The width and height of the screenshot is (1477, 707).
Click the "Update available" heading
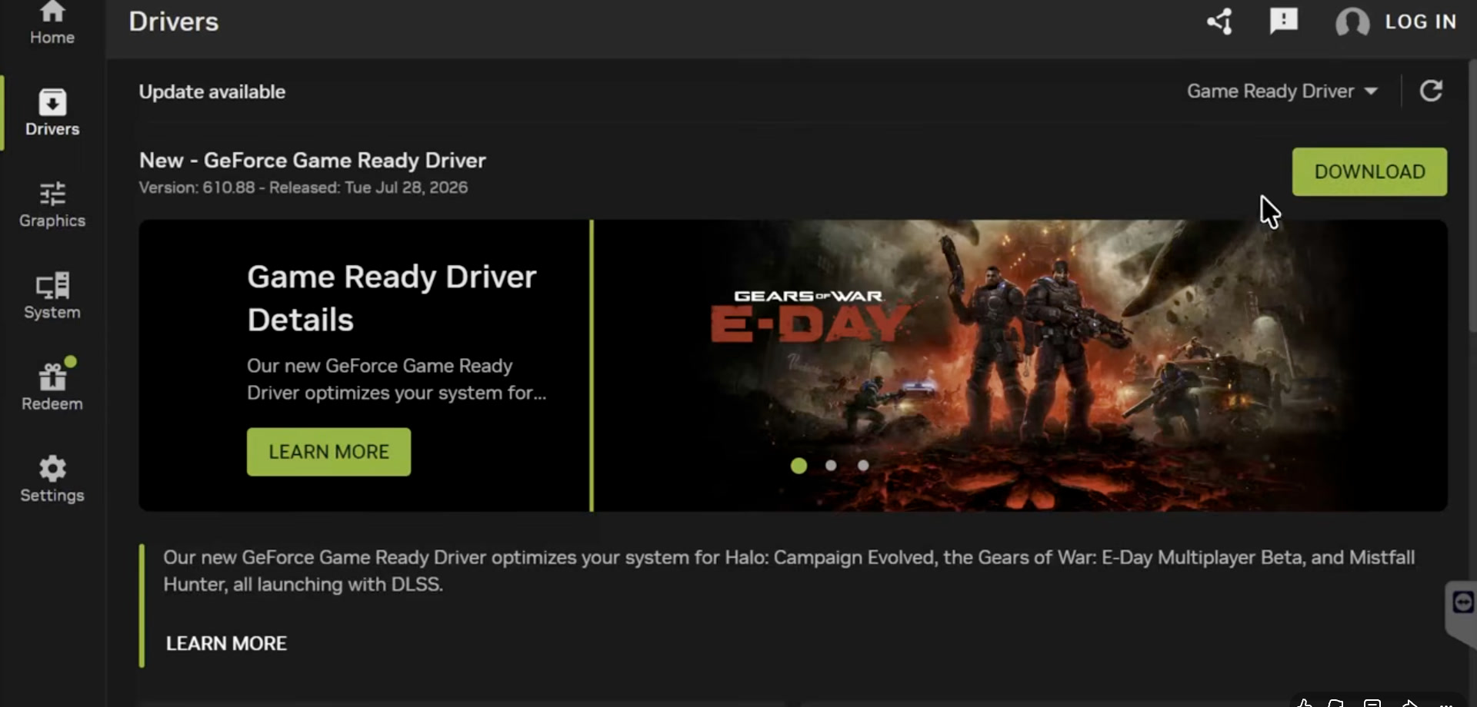(212, 91)
